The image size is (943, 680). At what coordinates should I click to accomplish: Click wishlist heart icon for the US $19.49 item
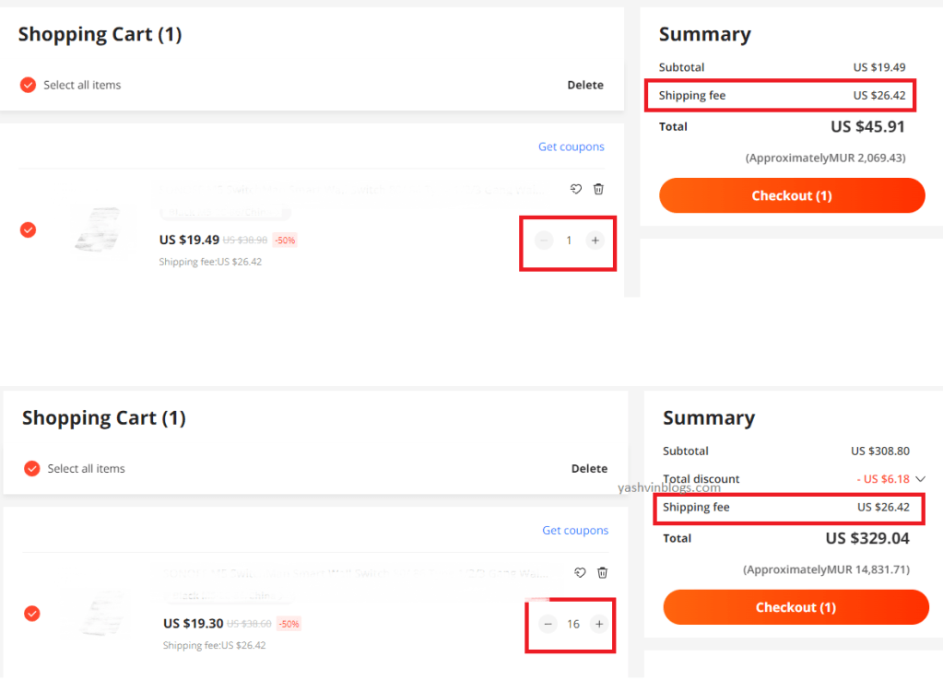pyautogui.click(x=576, y=189)
